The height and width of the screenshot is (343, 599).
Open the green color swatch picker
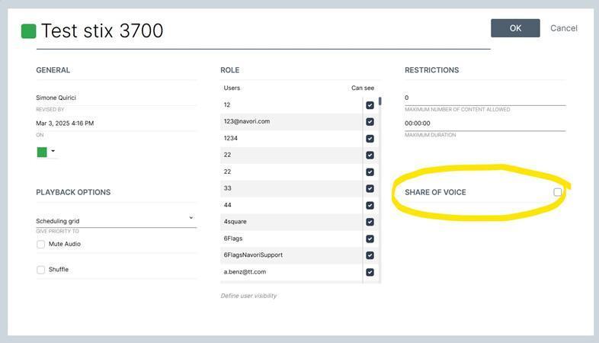pos(42,152)
